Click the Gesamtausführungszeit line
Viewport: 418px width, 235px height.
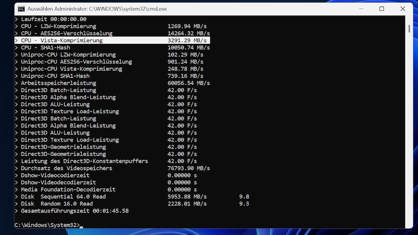pyautogui.click(x=74, y=211)
